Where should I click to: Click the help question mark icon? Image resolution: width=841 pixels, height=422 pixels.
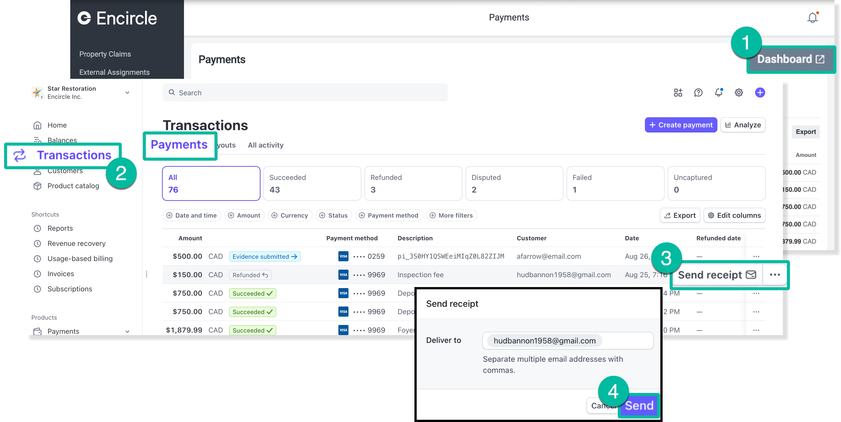coord(698,93)
